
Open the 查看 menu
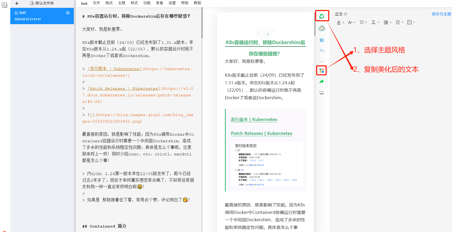point(160,3)
